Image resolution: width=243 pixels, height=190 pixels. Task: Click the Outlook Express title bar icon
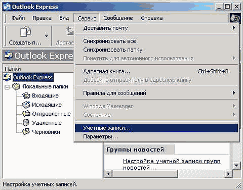coord(7,7)
